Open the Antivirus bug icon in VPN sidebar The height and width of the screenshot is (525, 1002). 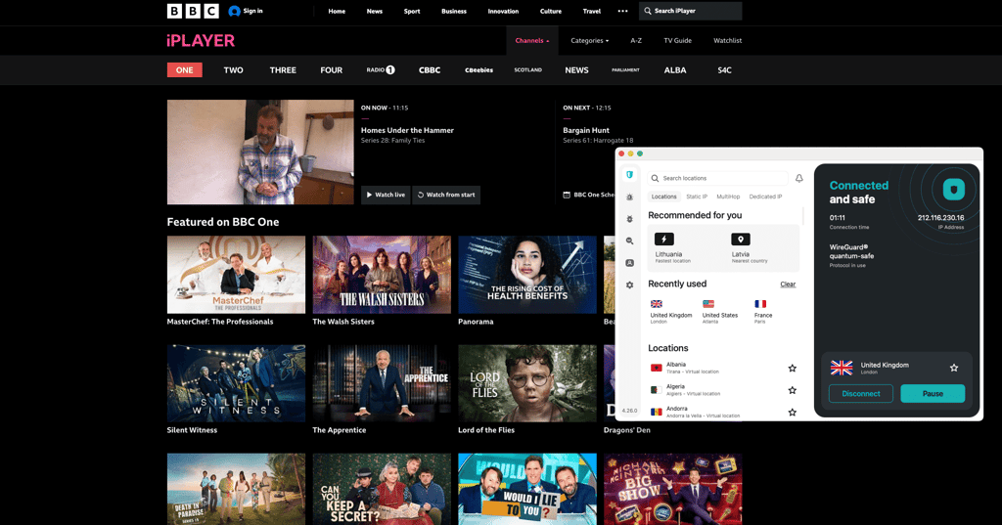pos(629,219)
